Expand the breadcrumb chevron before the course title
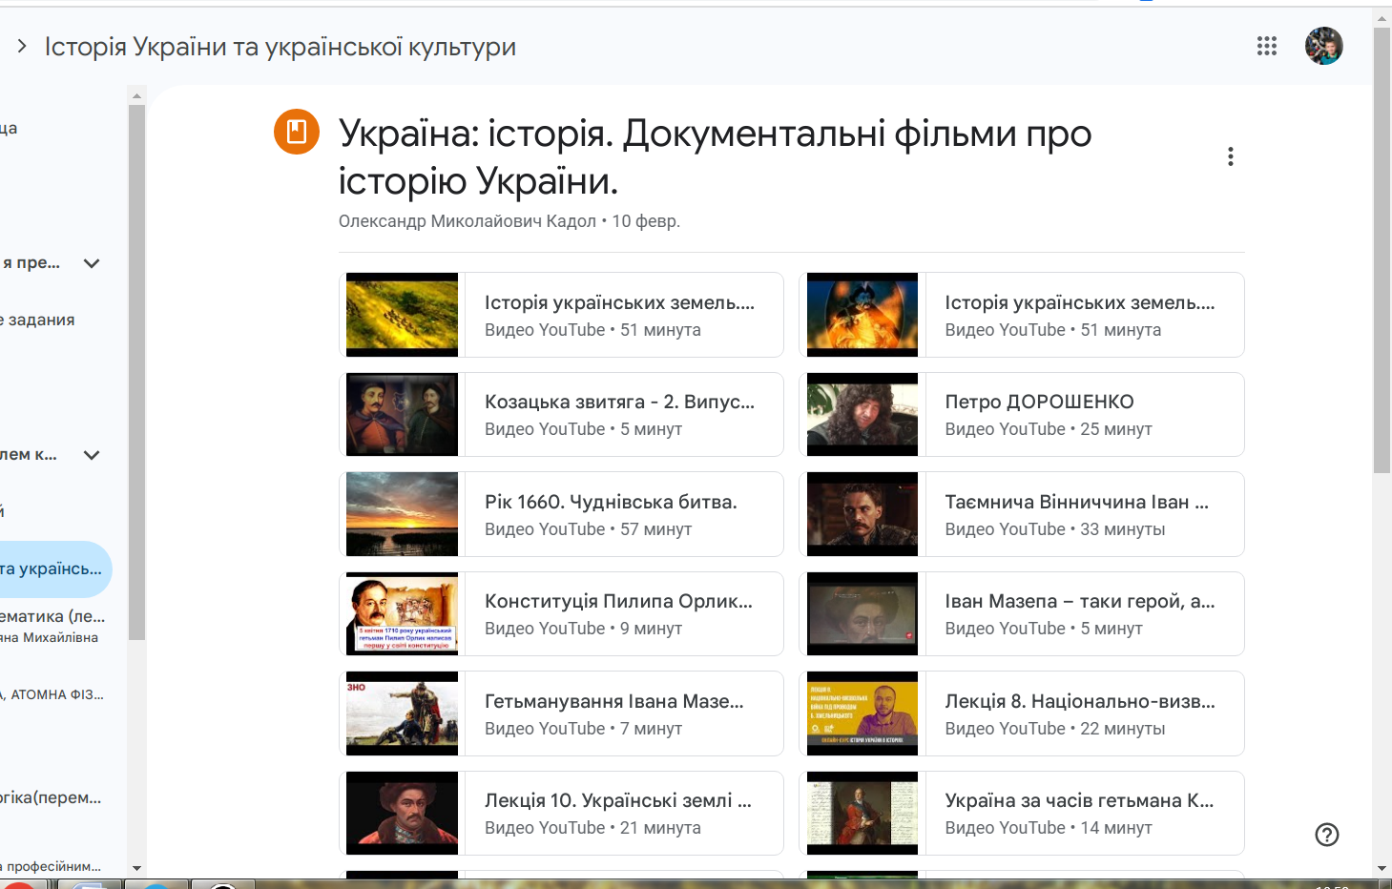 click(22, 46)
